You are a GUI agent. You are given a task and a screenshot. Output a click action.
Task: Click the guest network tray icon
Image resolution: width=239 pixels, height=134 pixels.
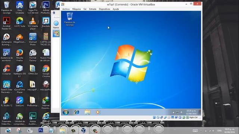pos(178,112)
